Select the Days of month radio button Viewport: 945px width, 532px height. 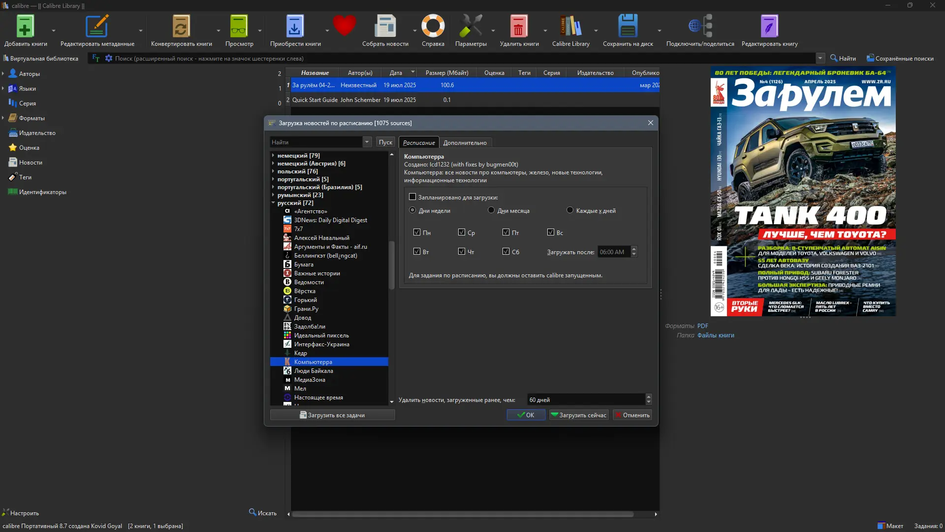[x=491, y=210]
